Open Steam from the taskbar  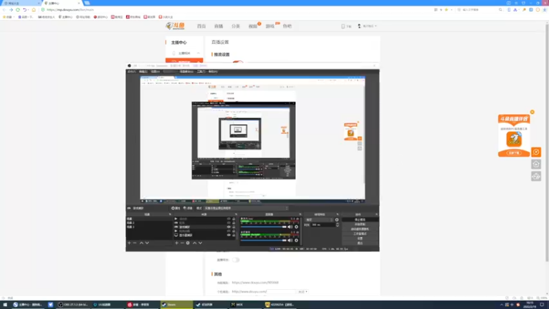[176, 305]
